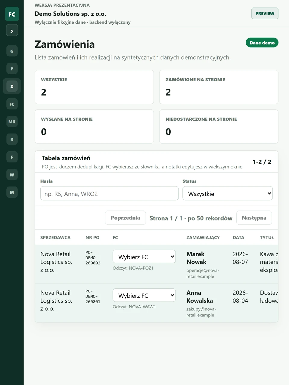Click the ZAMÓWIONE NA STRONIE card
Screen dimensions: 289x385
pyautogui.click(x=219, y=87)
